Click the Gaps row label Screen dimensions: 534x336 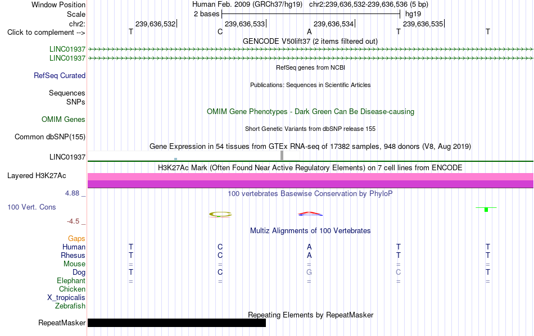click(x=76, y=239)
